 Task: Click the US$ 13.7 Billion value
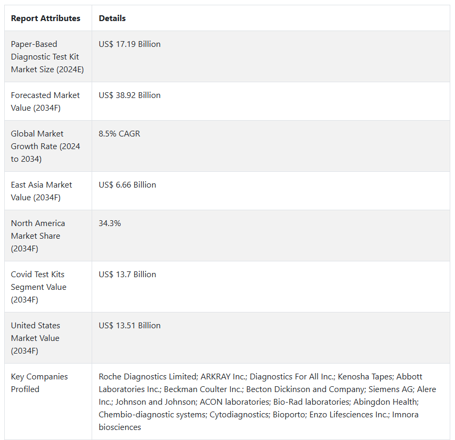coord(127,275)
